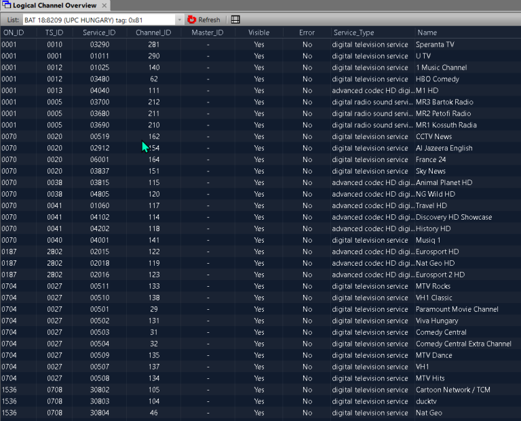Viewport: 521px width, 421px height.
Task: Select Animal Planet HD row
Action: point(260,182)
